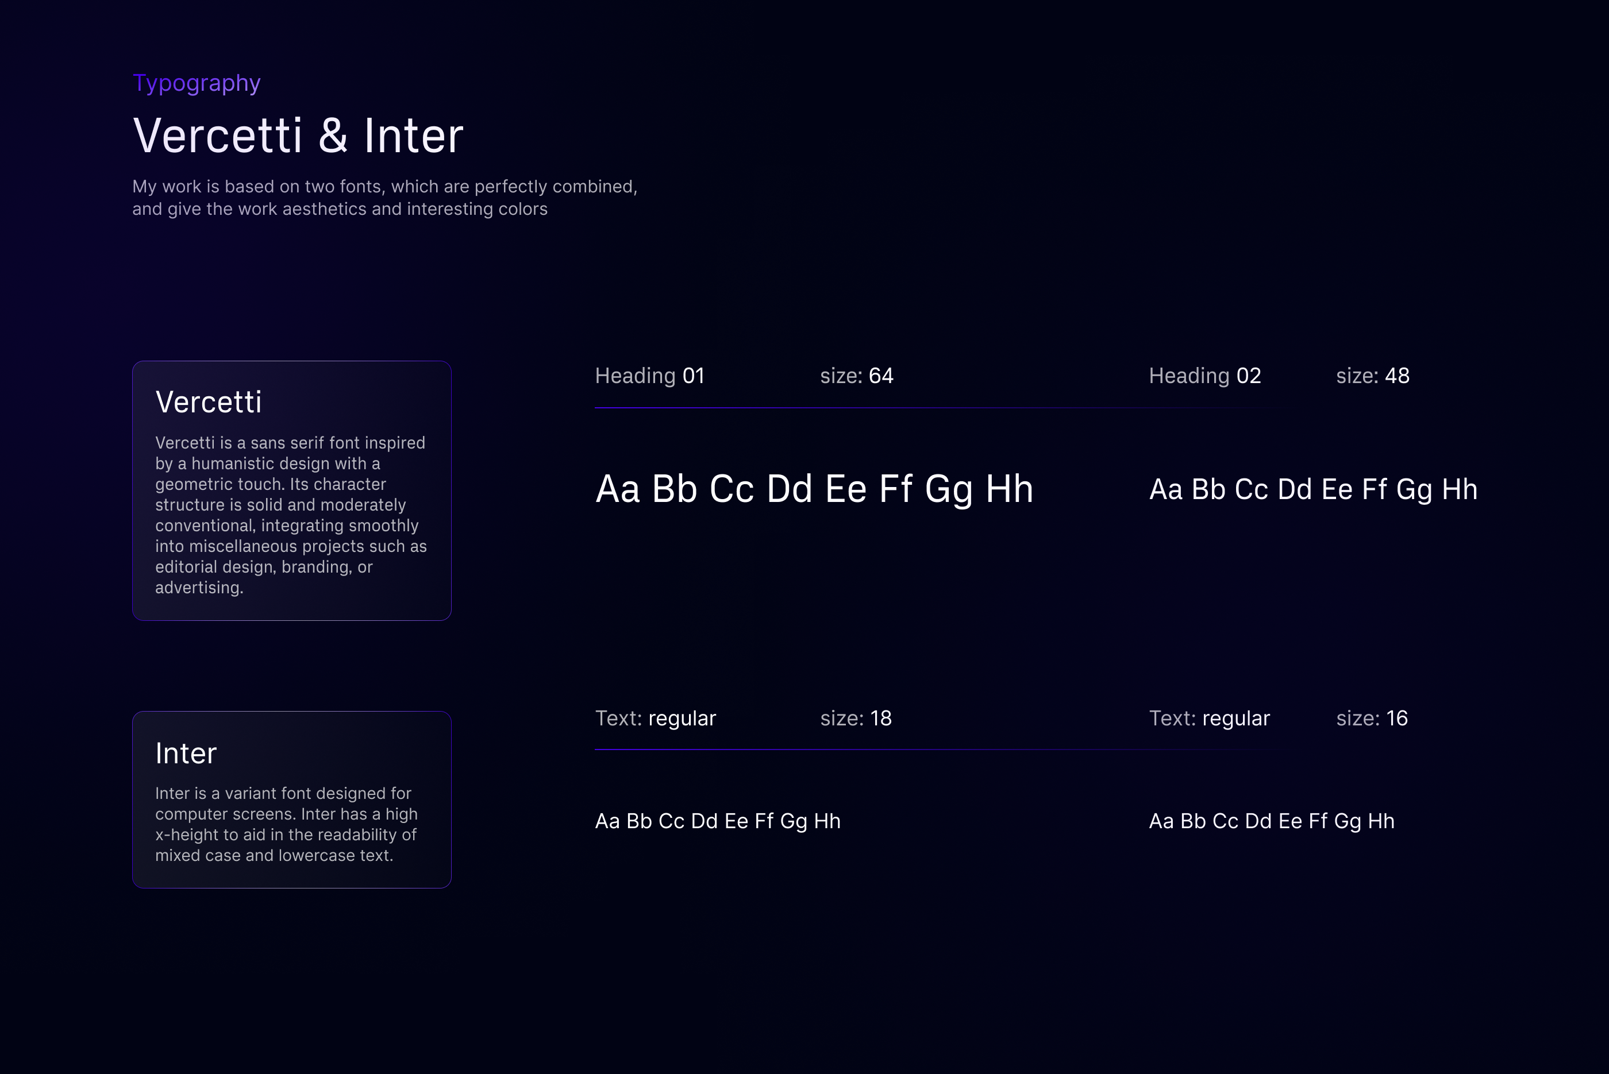Click the Inter font description paragraph
This screenshot has height=1074, width=1609.
[286, 824]
